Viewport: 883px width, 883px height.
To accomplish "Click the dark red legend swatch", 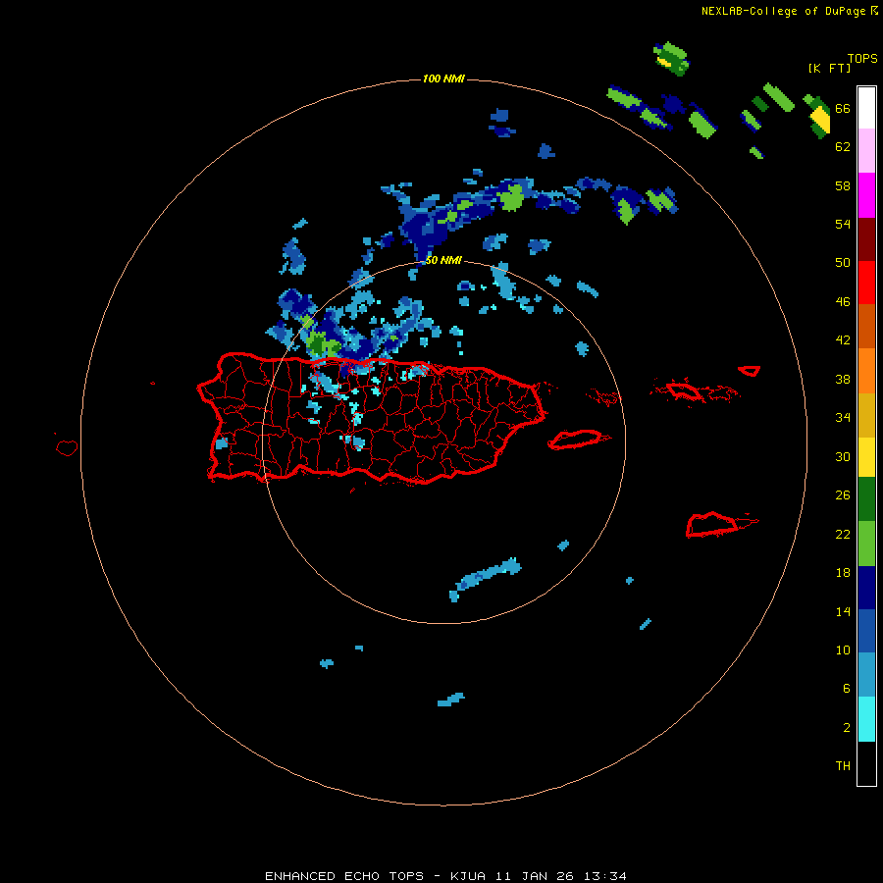I will pyautogui.click(x=866, y=239).
